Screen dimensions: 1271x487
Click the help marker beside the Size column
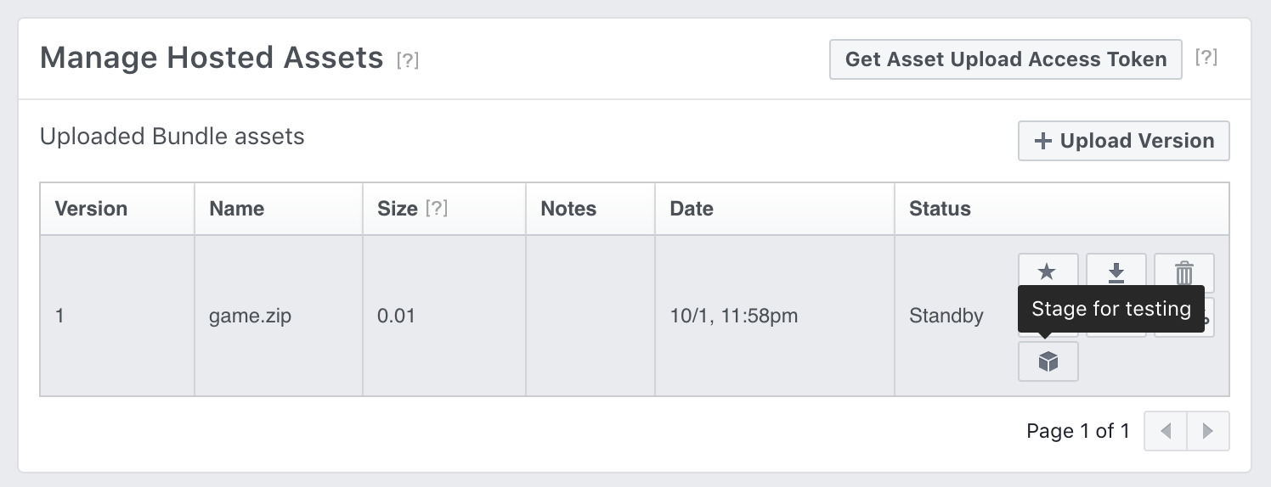click(436, 209)
